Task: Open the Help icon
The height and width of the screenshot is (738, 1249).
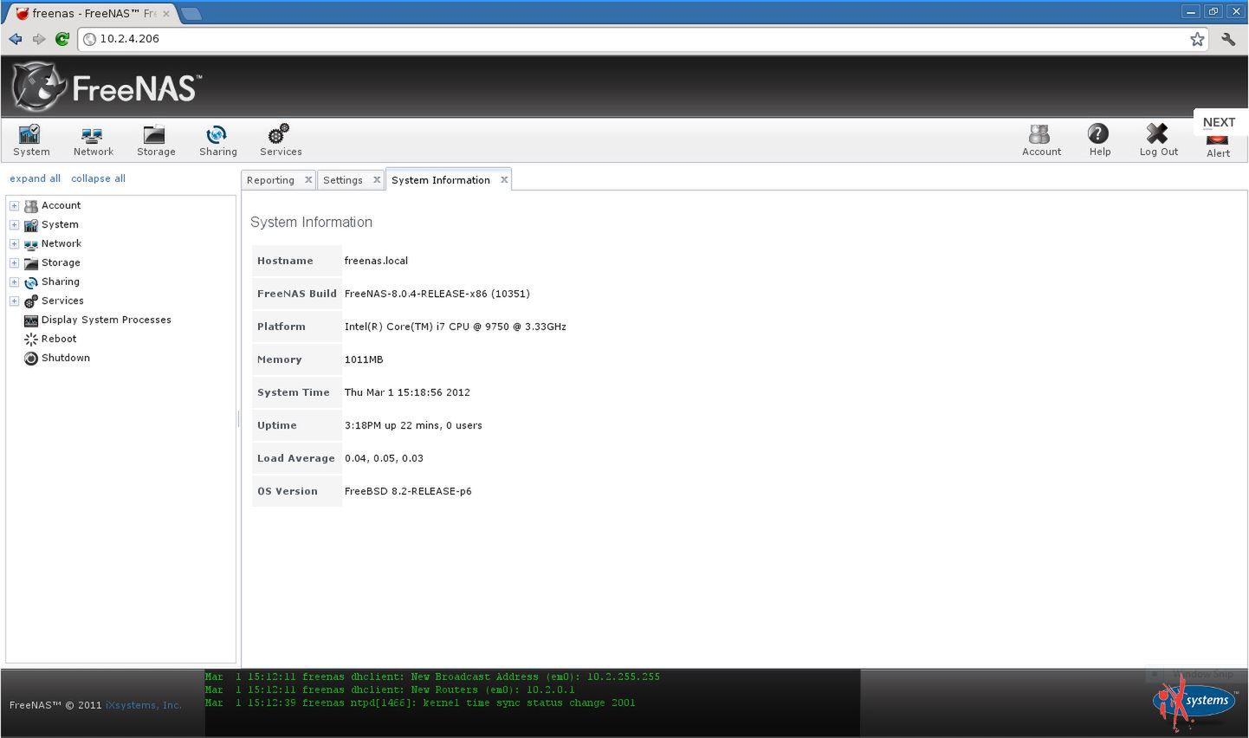Action: coord(1099,139)
